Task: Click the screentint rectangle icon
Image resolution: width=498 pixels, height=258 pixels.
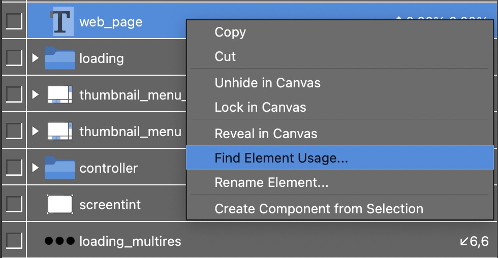Action: 60,204
